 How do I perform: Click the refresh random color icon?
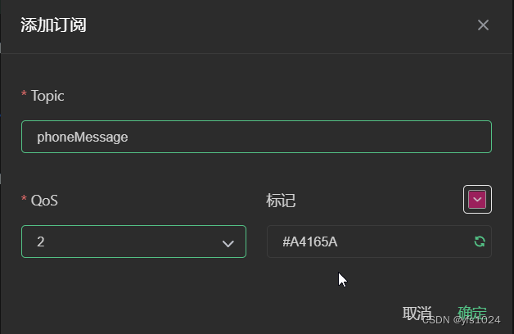point(480,241)
